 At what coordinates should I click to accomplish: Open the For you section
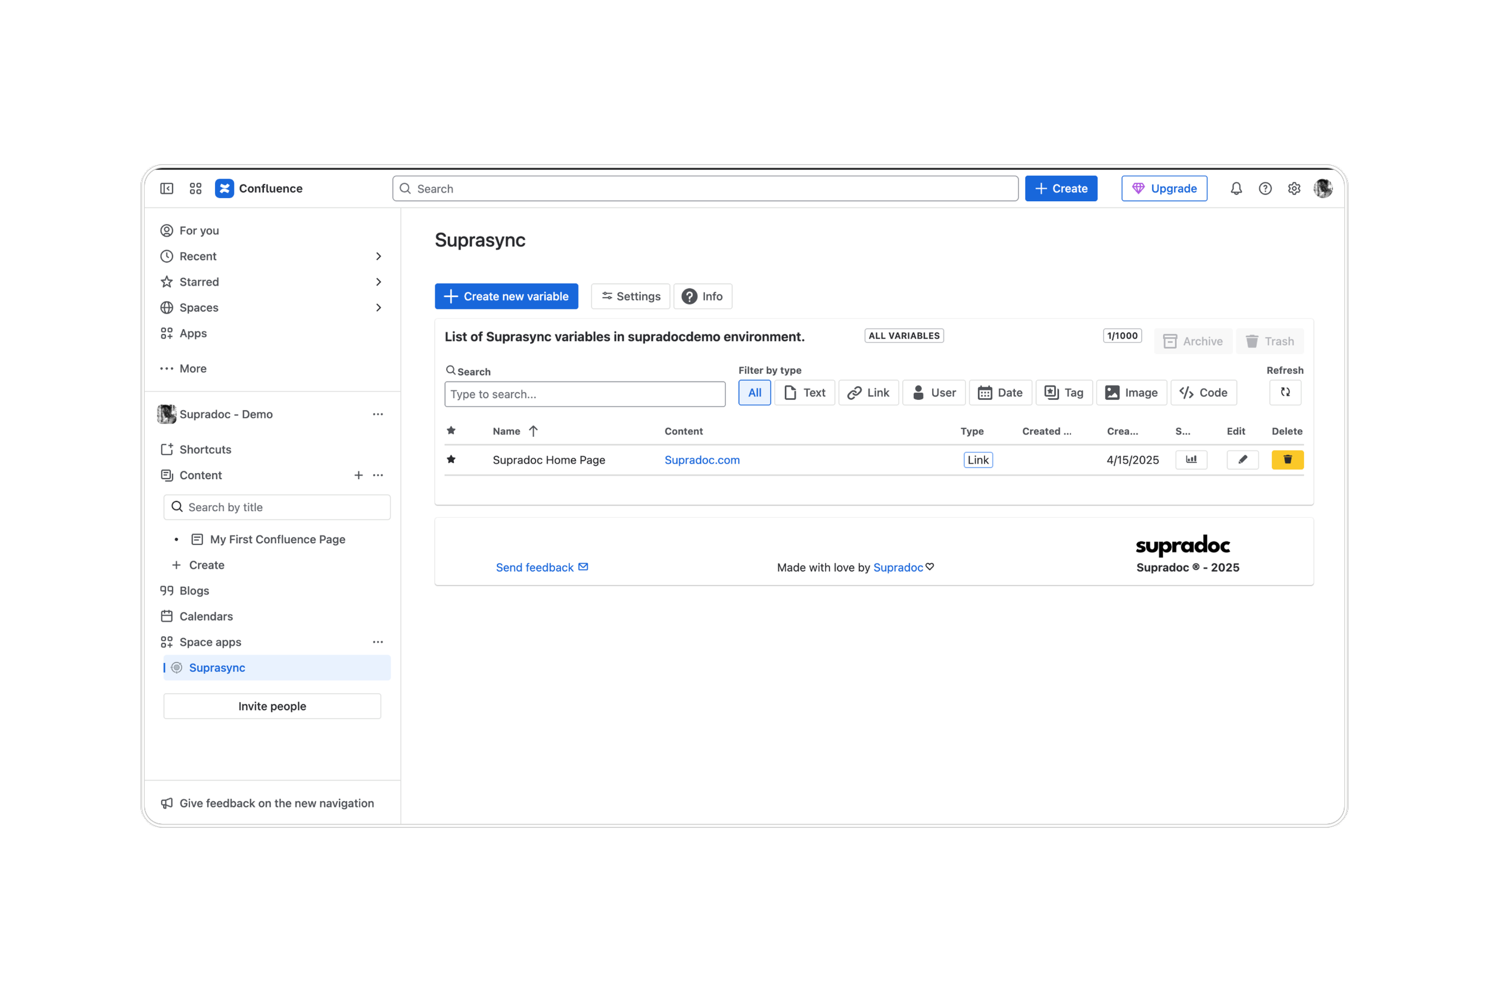pos(272,231)
